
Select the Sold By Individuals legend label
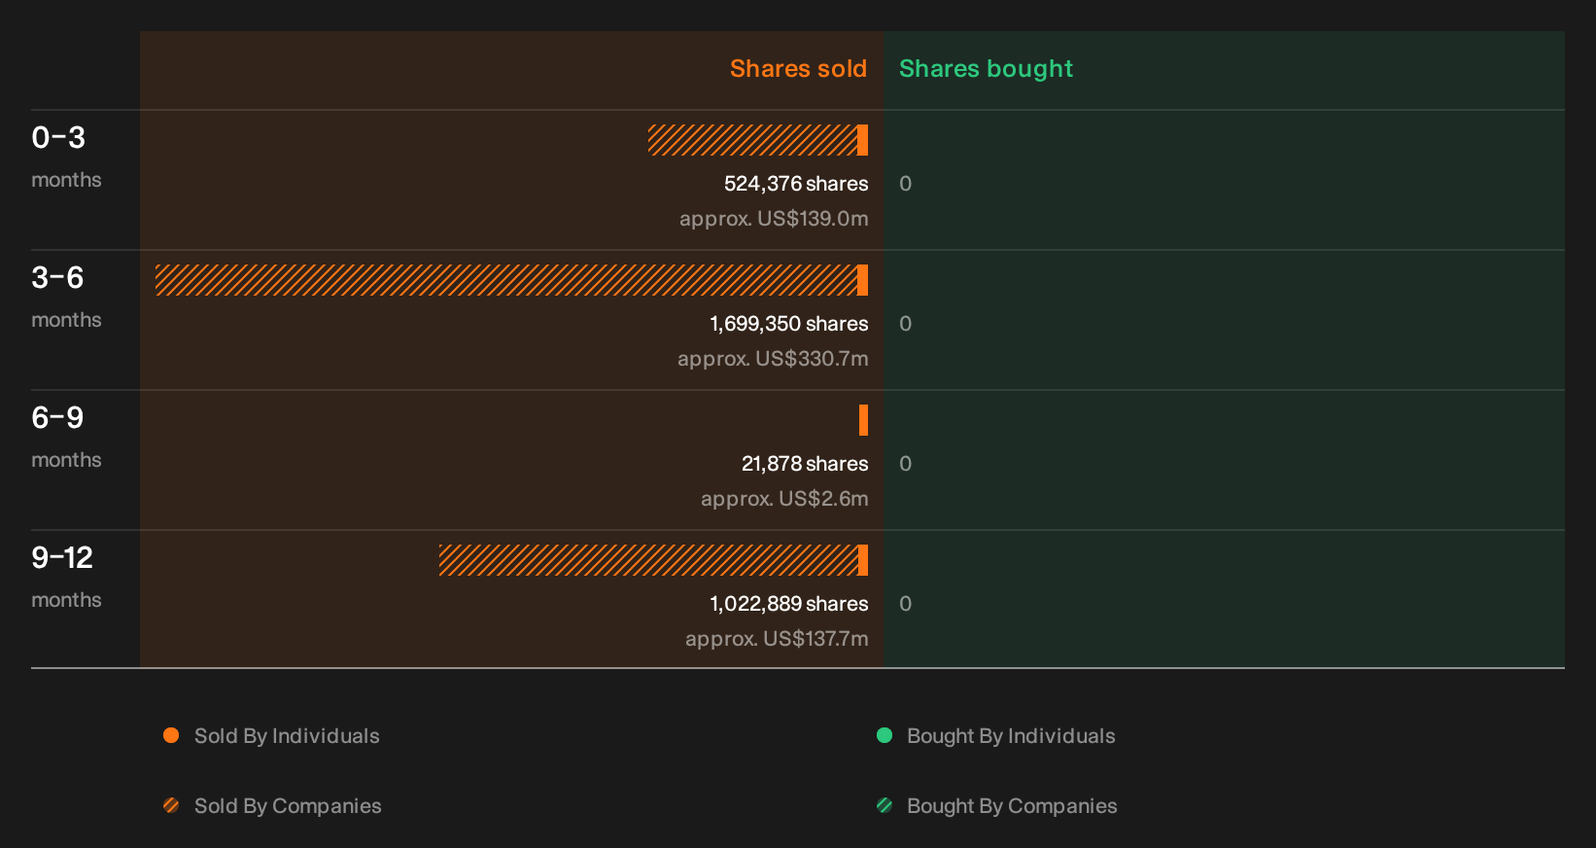pyautogui.click(x=287, y=736)
